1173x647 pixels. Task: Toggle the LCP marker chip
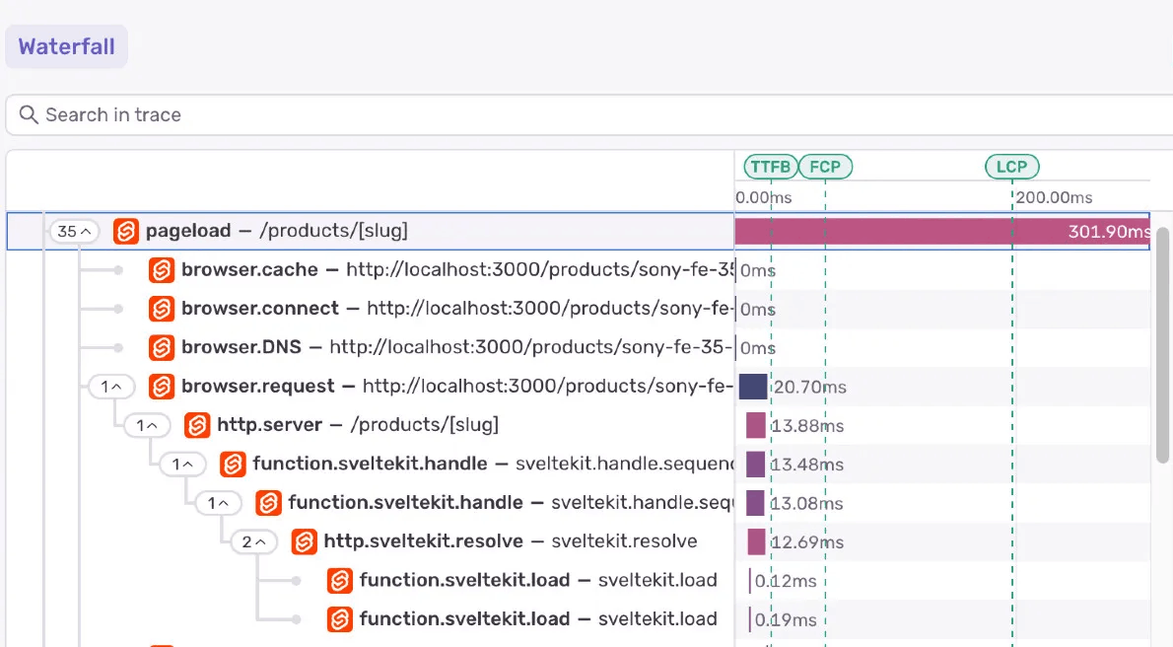coord(1011,167)
